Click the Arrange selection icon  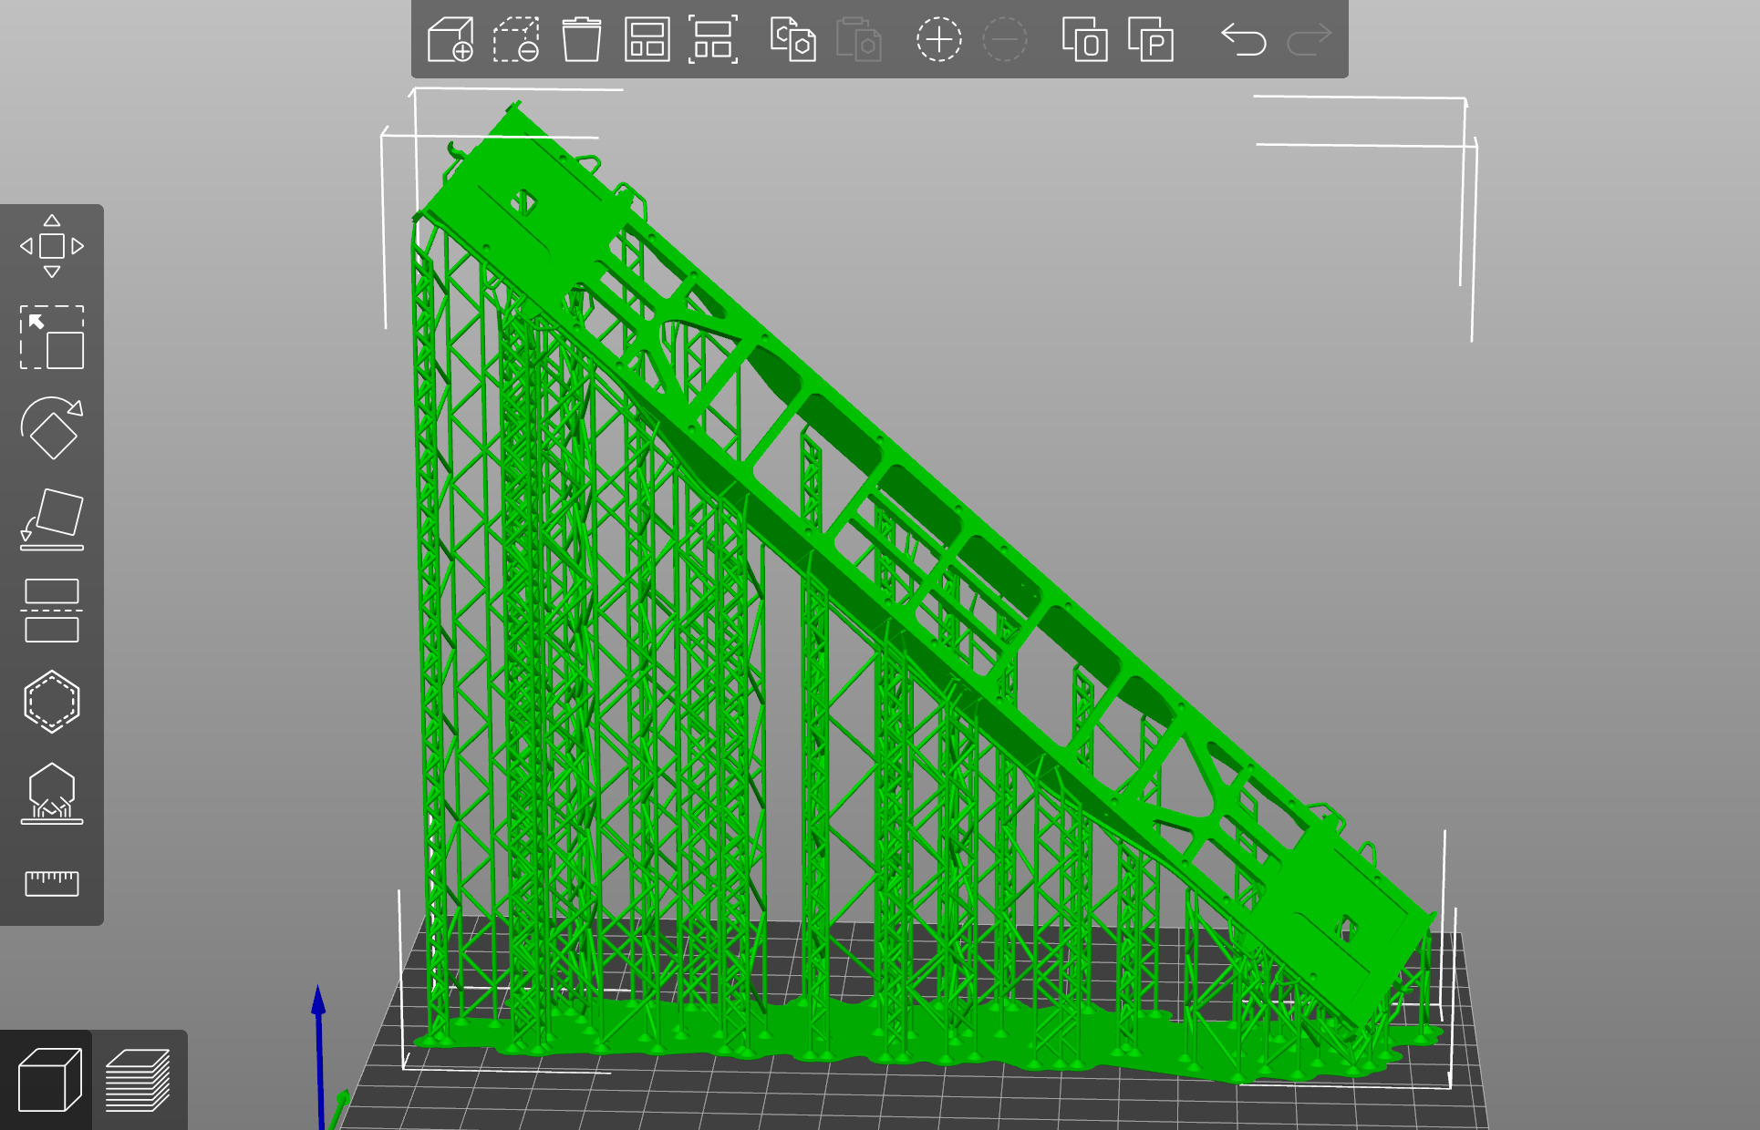pyautogui.click(x=712, y=40)
